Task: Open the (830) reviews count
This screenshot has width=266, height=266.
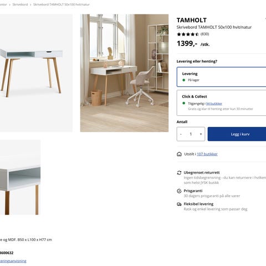Action: [x=204, y=34]
